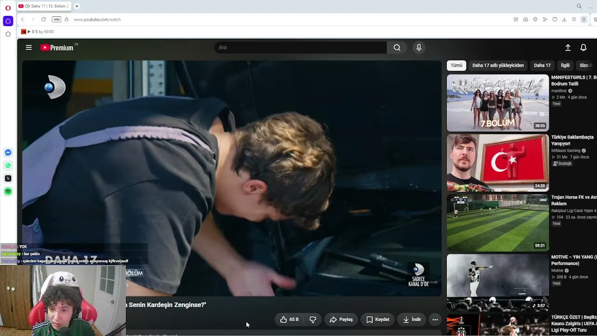The height and width of the screenshot is (336, 597).
Task: Open Messenger in Opera sidebar
Action: (8, 153)
